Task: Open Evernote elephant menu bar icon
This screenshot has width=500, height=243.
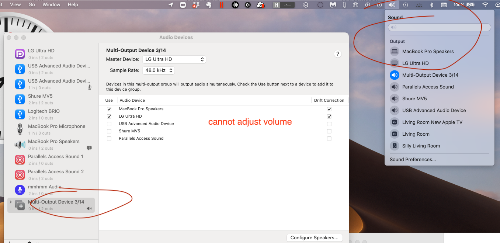Action: tap(208, 5)
